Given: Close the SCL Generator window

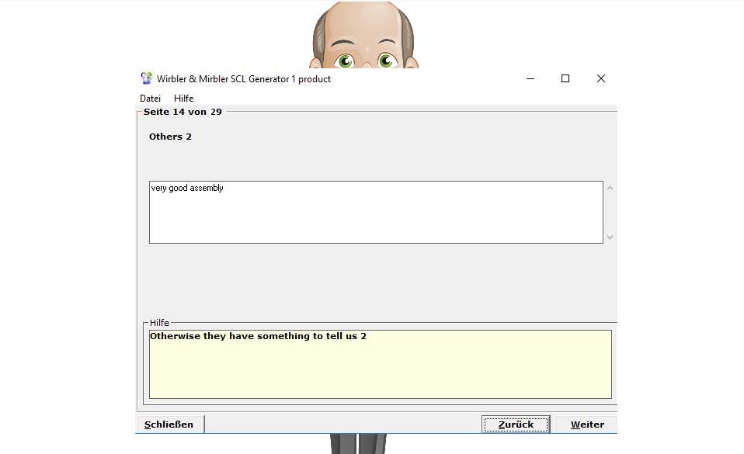Looking at the screenshot, I should click(x=600, y=78).
